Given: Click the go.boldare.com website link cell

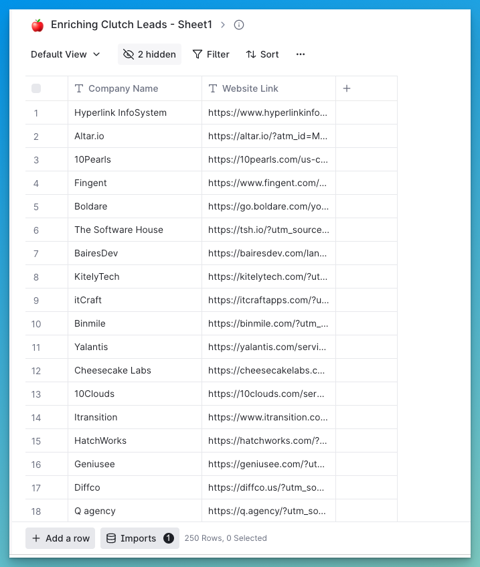Looking at the screenshot, I should click(x=268, y=206).
